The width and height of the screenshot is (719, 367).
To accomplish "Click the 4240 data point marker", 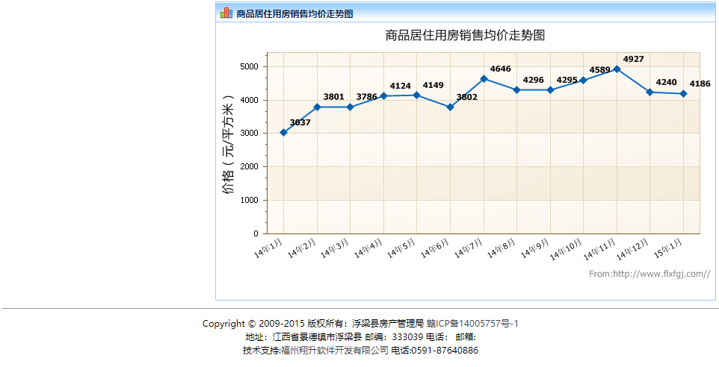I will click(650, 92).
